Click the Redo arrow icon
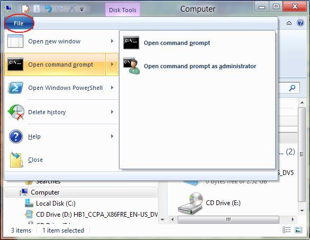 (60, 8)
